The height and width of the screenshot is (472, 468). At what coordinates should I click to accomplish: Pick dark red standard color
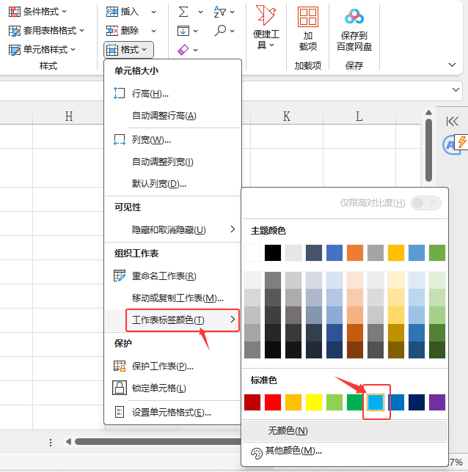point(252,402)
